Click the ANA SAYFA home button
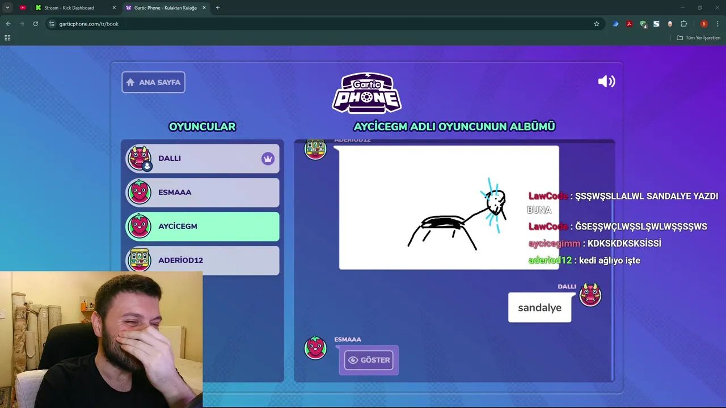The height and width of the screenshot is (408, 726). 153,82
